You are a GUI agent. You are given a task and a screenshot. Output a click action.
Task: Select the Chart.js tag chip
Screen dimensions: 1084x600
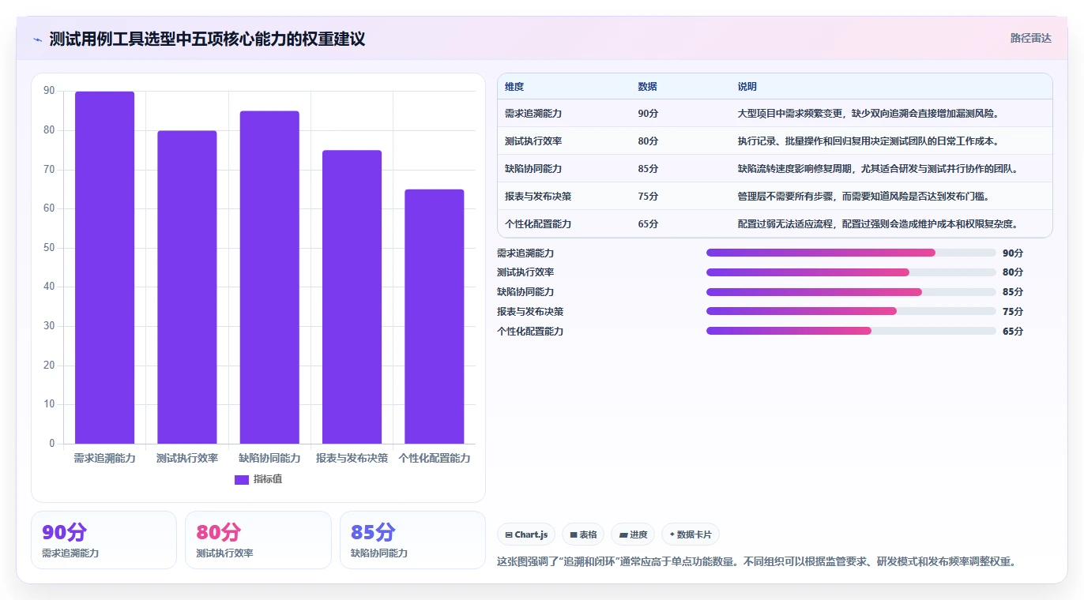pyautogui.click(x=526, y=534)
